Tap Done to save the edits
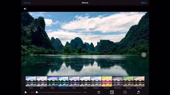This screenshot has width=170, height=95. click(x=143, y=3)
